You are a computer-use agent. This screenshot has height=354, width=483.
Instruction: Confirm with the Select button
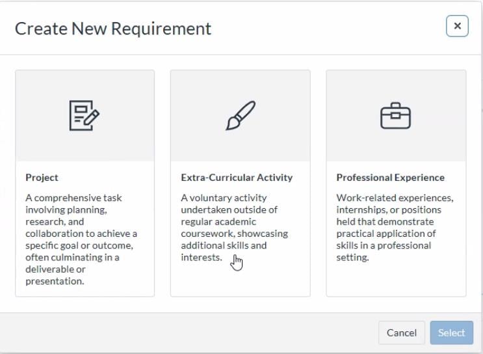451,333
